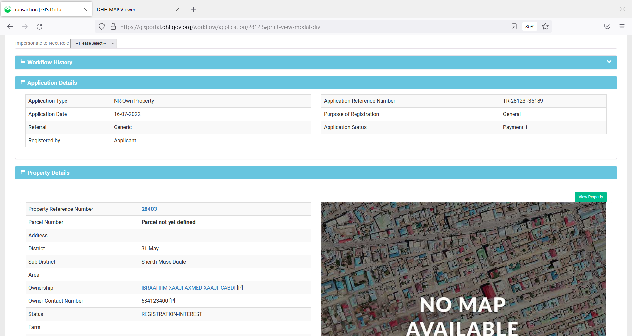Open a new tab with plus button
Viewport: 632px width, 336px height.
click(x=194, y=9)
